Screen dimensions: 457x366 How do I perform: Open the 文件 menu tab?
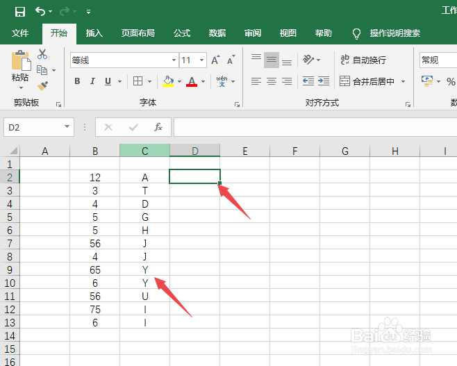click(20, 33)
